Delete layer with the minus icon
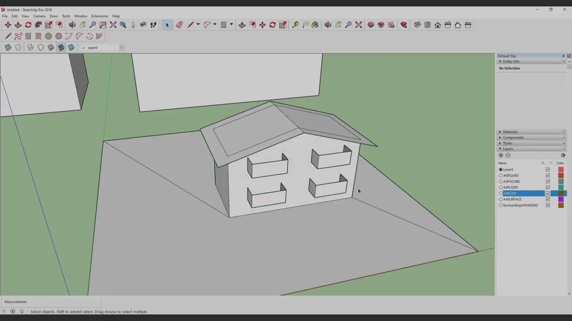This screenshot has width=572, height=321. (508, 155)
